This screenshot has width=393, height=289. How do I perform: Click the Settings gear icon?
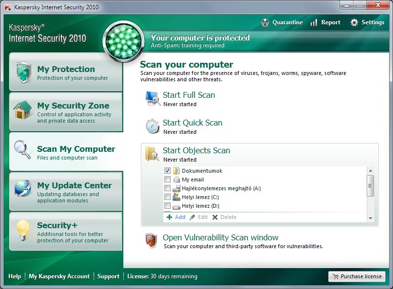[x=354, y=22]
